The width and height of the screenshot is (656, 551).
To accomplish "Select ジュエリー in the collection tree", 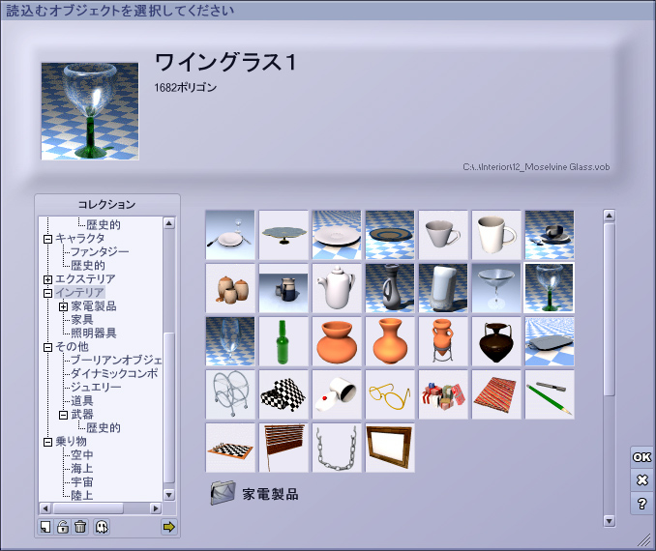I will pyautogui.click(x=96, y=387).
